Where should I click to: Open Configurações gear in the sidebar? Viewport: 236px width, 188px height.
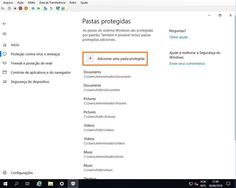click(x=5, y=173)
